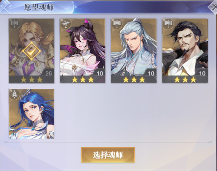217x171 pixels.
Task: Click level 10 badge on fox-eared girl card
Action: pyautogui.click(x=100, y=73)
